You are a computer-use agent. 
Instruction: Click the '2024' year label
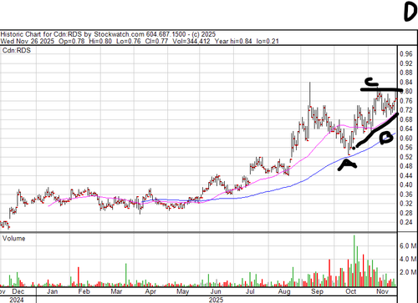click(x=17, y=300)
